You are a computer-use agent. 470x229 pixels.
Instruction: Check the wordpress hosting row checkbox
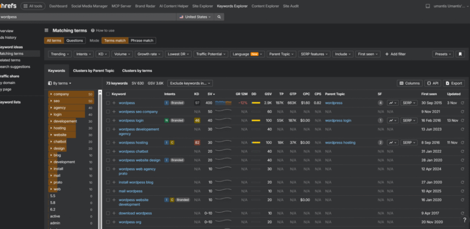(108, 143)
